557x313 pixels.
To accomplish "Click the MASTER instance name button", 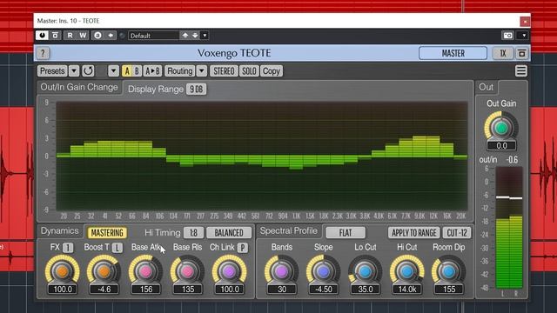I will coord(453,53).
